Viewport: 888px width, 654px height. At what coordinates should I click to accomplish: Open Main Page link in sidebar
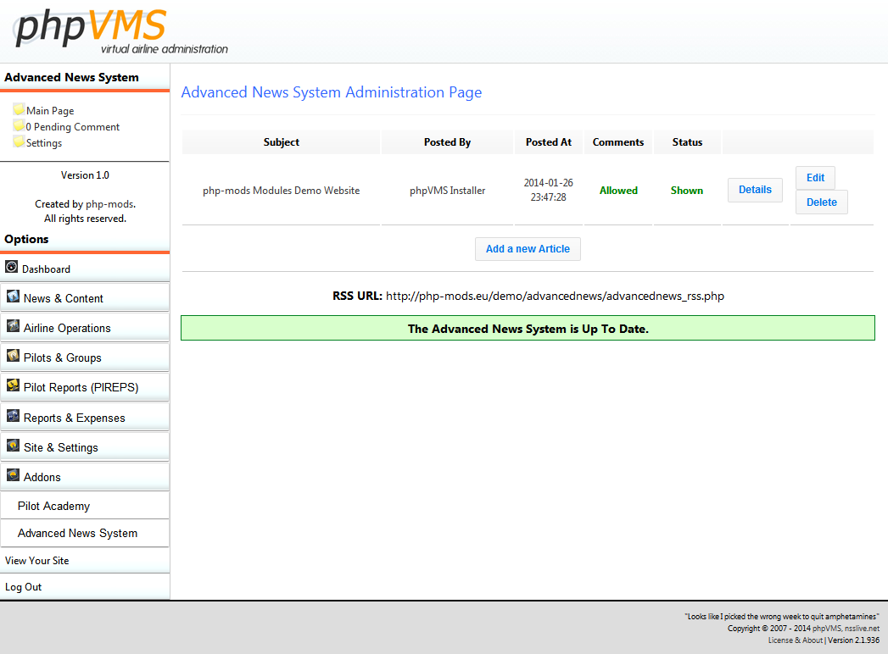click(x=50, y=111)
